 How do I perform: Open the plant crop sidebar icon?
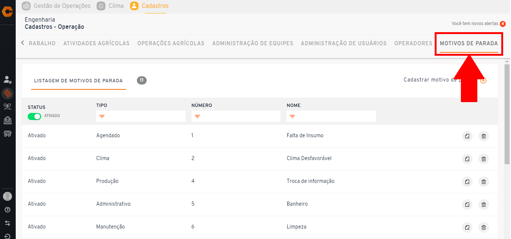7,107
